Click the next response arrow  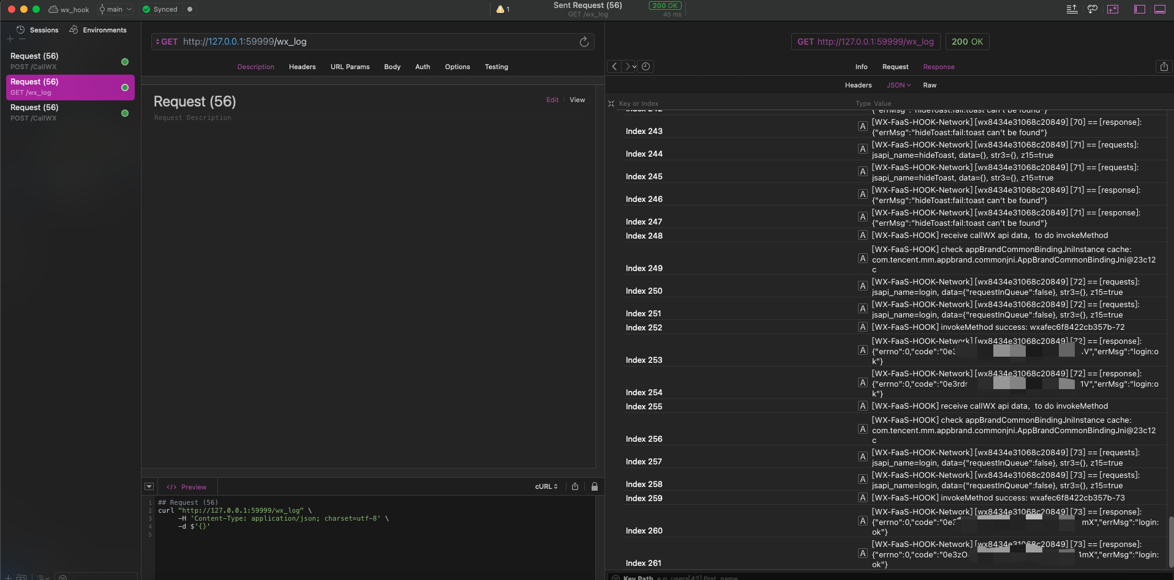[629, 66]
